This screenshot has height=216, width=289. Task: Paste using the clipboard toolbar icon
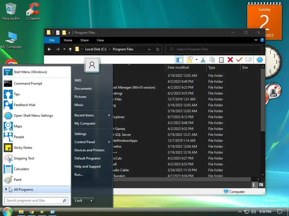(x=221, y=60)
